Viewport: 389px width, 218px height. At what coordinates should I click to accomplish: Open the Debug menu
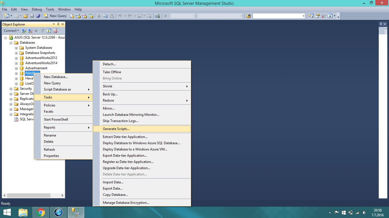tap(36, 9)
